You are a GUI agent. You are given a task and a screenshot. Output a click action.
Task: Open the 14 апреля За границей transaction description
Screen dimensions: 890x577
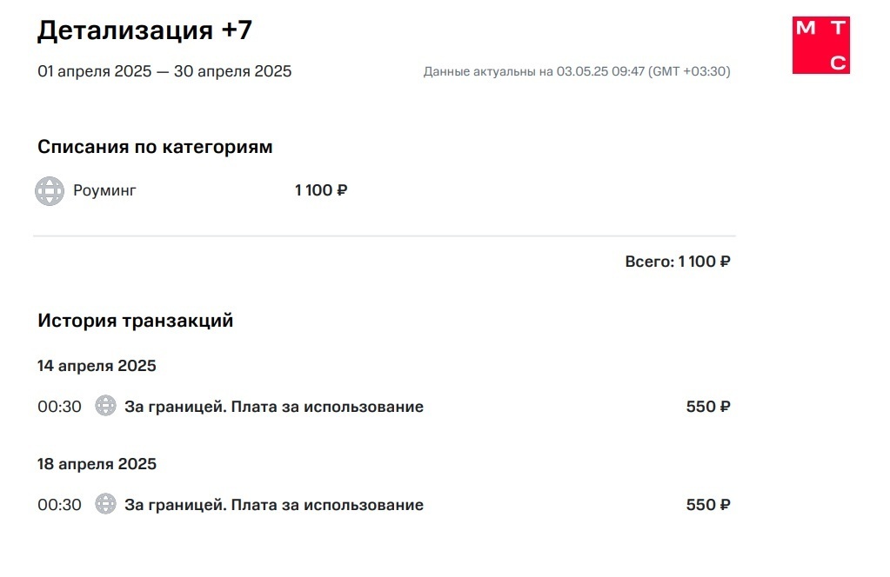pyautogui.click(x=274, y=407)
